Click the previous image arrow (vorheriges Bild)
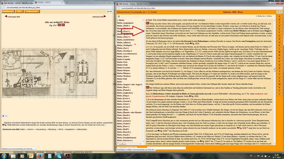 point(5,17)
